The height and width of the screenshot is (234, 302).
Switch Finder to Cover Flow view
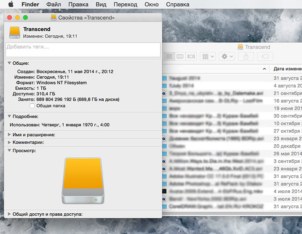tap(191, 56)
